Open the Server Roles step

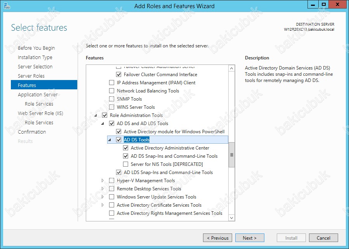pyautogui.click(x=31, y=76)
